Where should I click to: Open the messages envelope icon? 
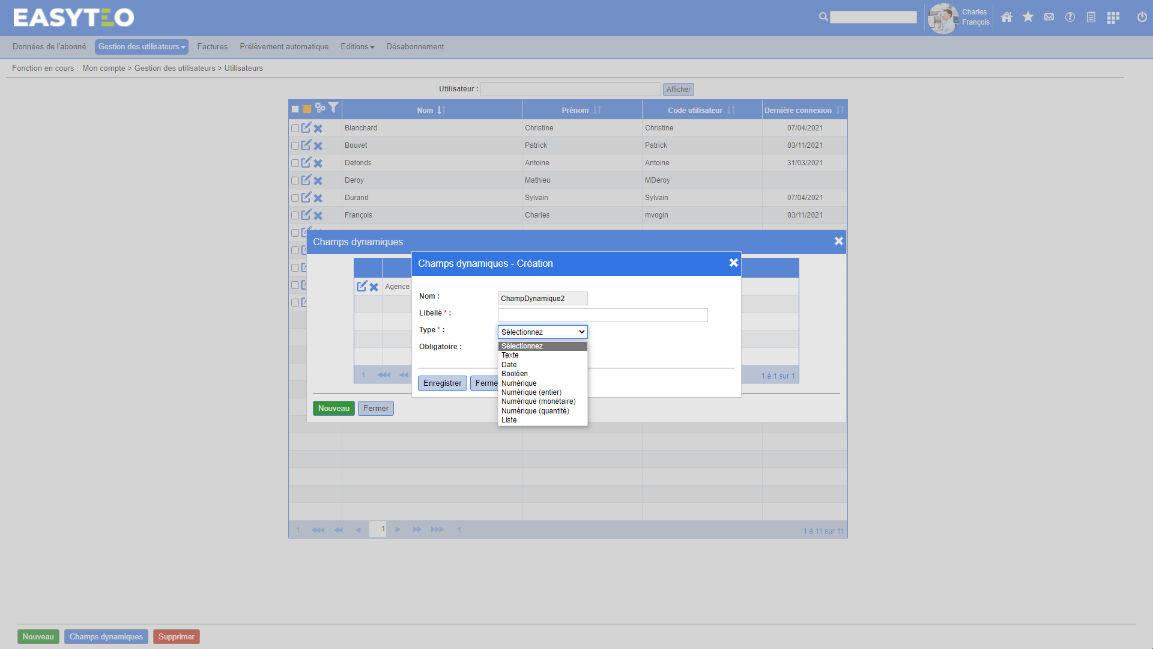click(1049, 17)
